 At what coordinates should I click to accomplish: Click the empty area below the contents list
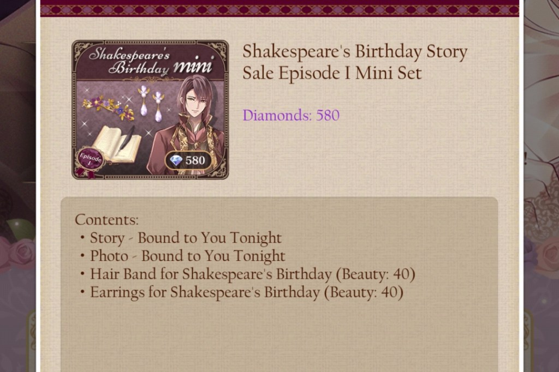pyautogui.click(x=279, y=338)
